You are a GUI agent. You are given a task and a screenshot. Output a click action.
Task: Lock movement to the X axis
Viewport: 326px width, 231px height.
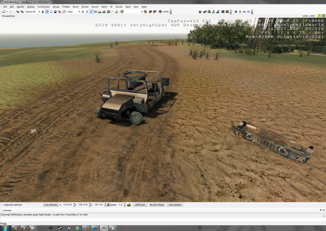click(83, 12)
